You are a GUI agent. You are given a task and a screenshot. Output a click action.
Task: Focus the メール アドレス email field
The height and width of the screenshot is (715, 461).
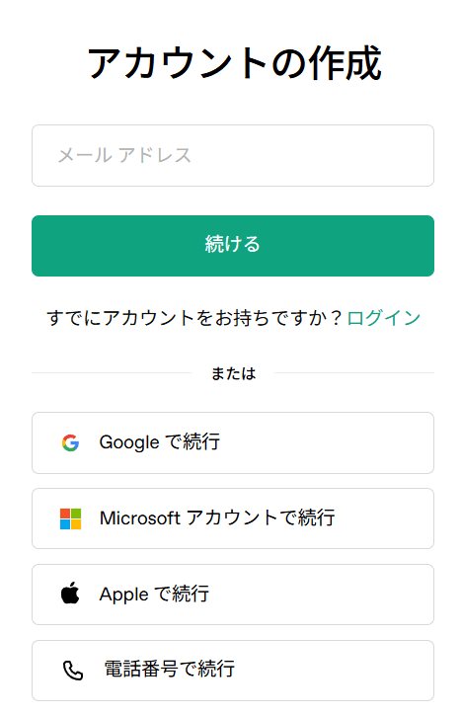click(233, 155)
